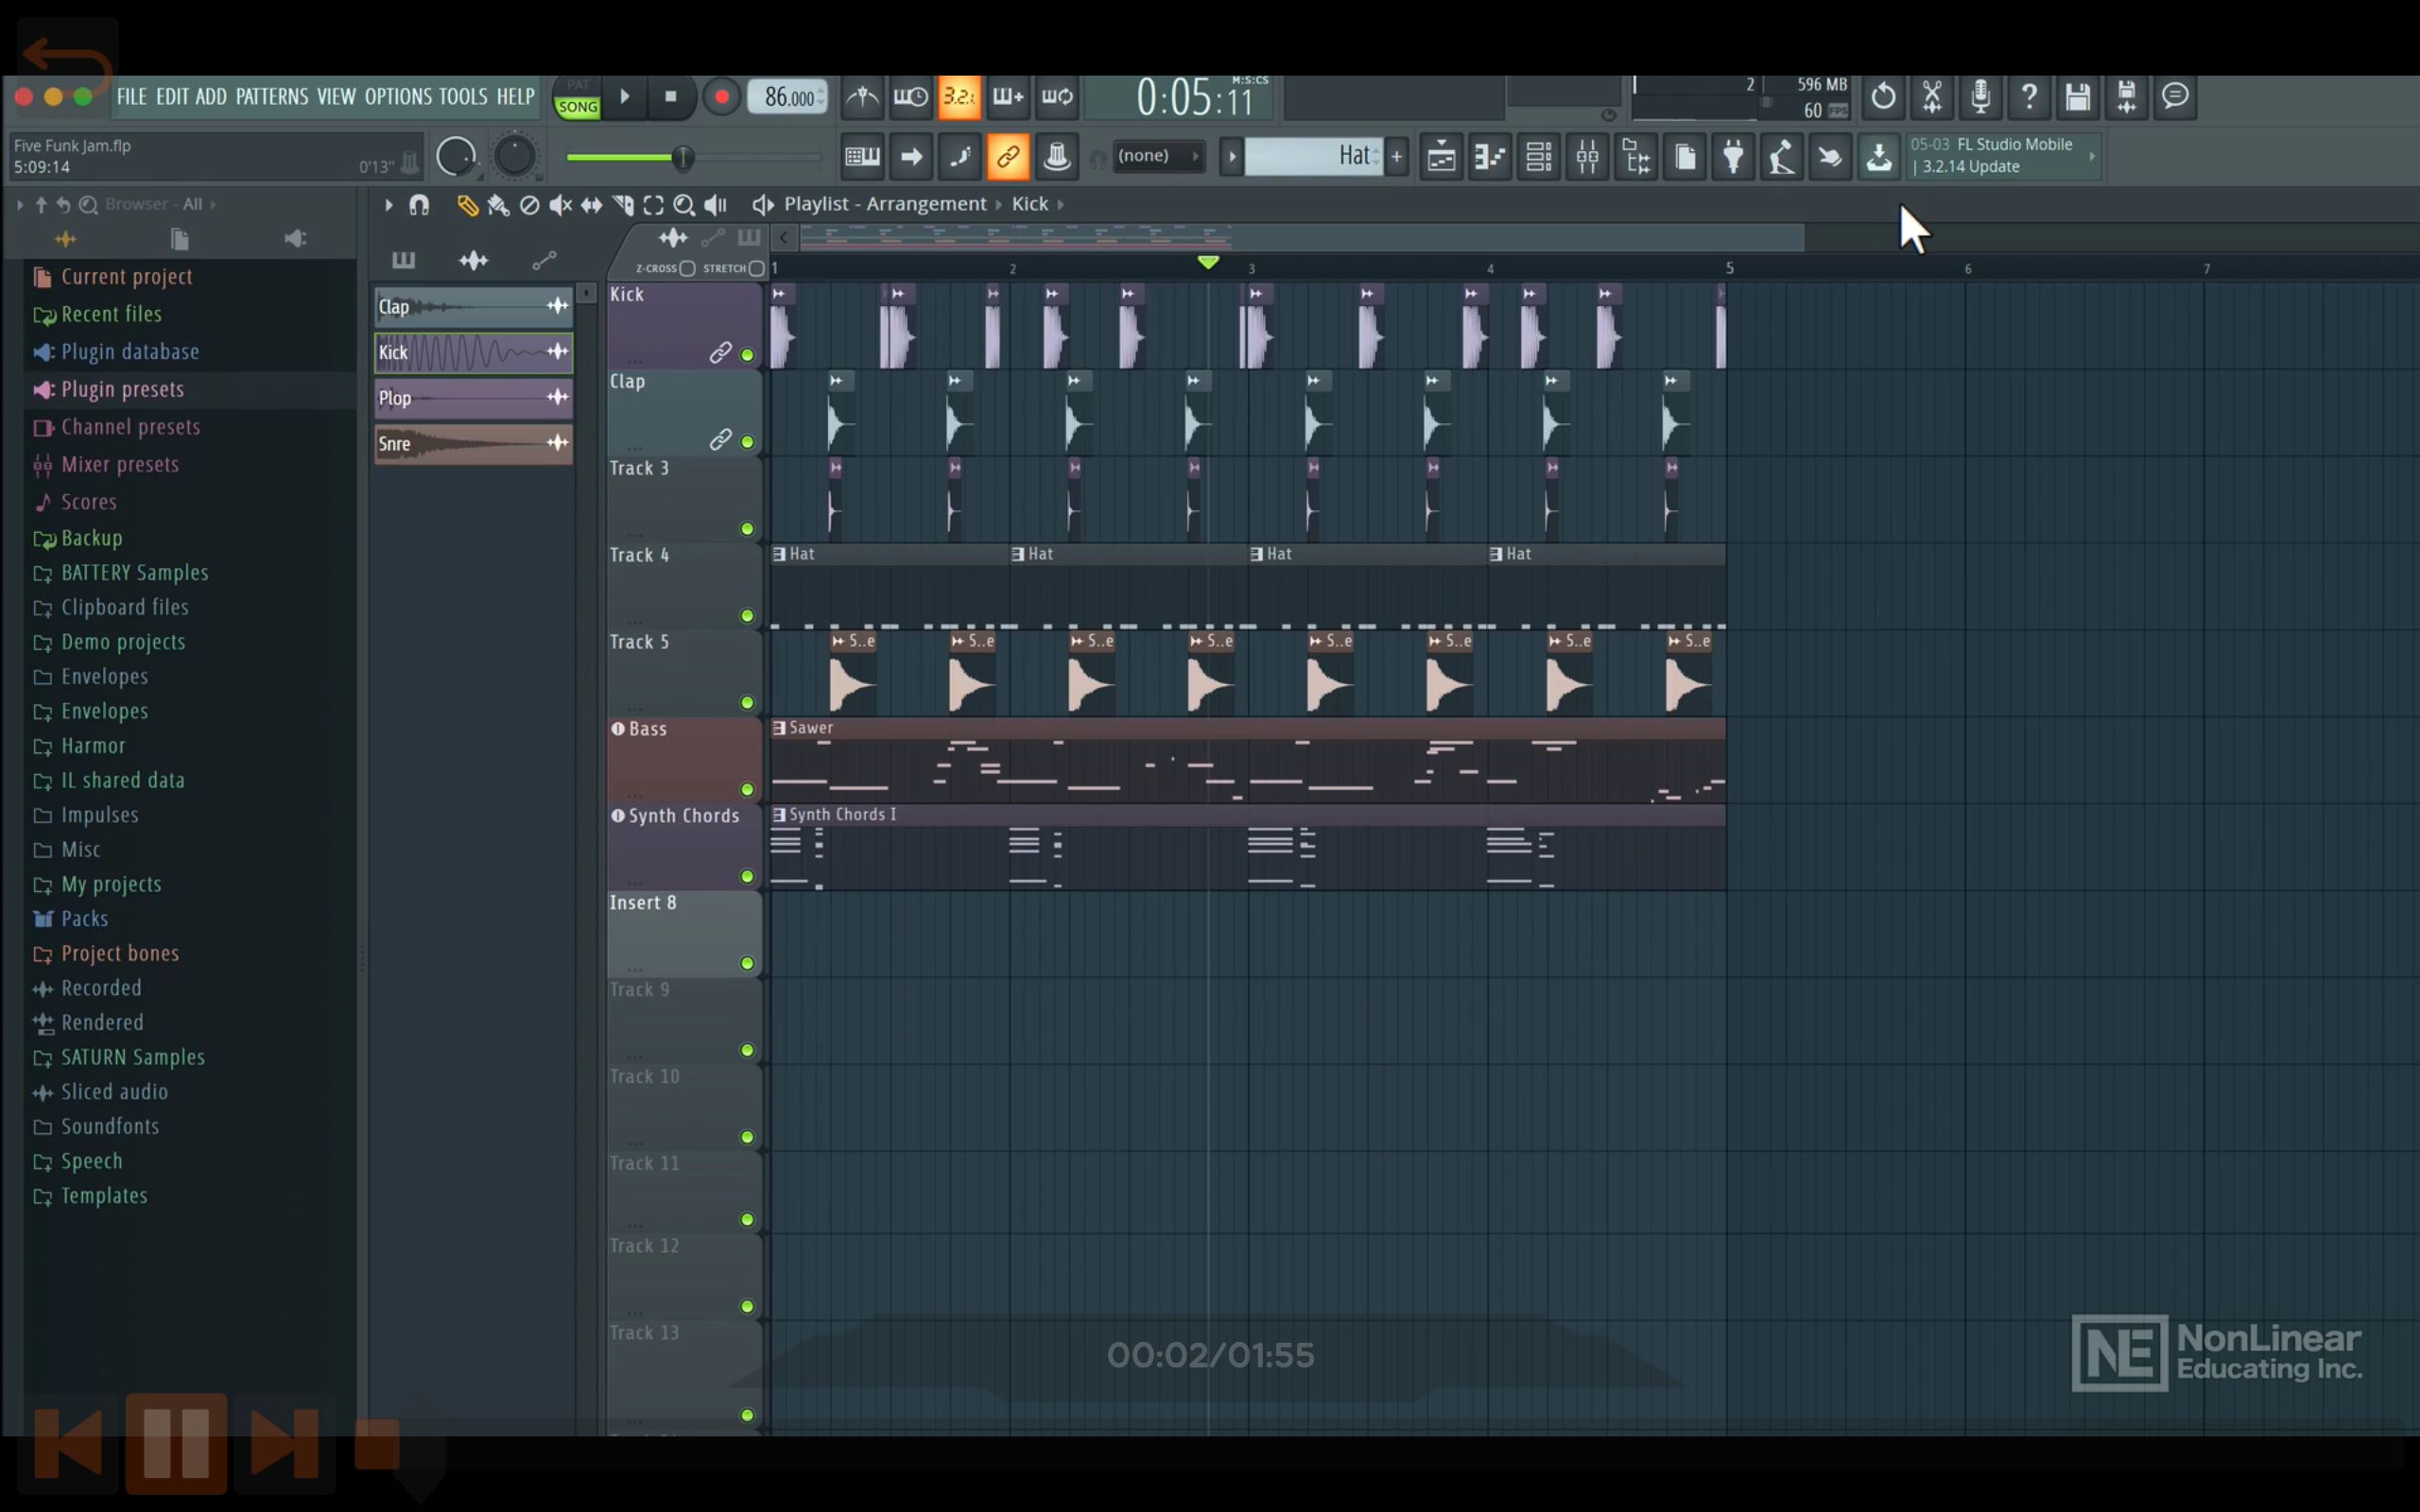Select the Zoom tool in playlist

[684, 205]
